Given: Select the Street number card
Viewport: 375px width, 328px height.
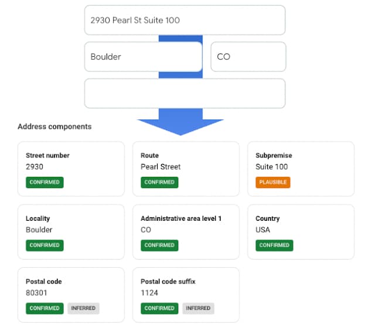Looking at the screenshot, I should pyautogui.click(x=71, y=169).
